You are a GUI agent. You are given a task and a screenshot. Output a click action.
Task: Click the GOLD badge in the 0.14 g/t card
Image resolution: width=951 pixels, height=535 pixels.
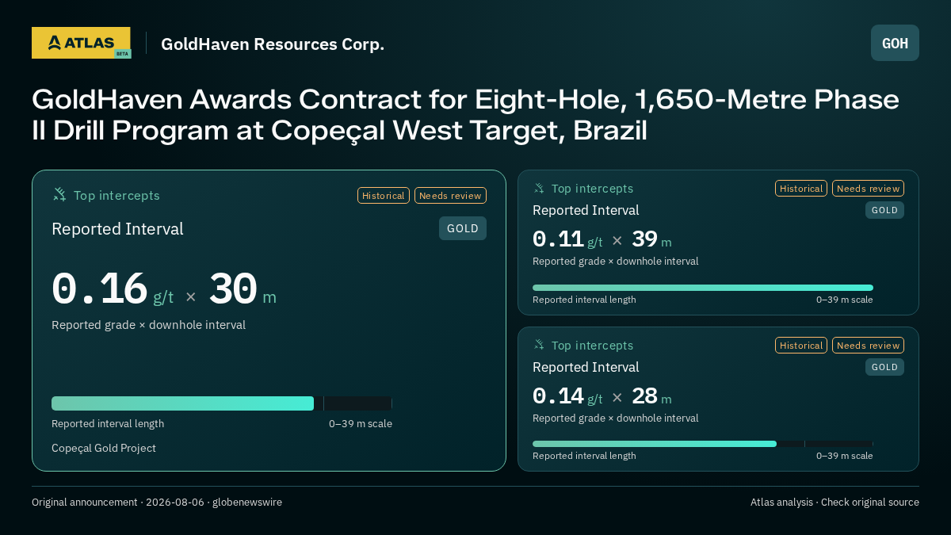(884, 367)
